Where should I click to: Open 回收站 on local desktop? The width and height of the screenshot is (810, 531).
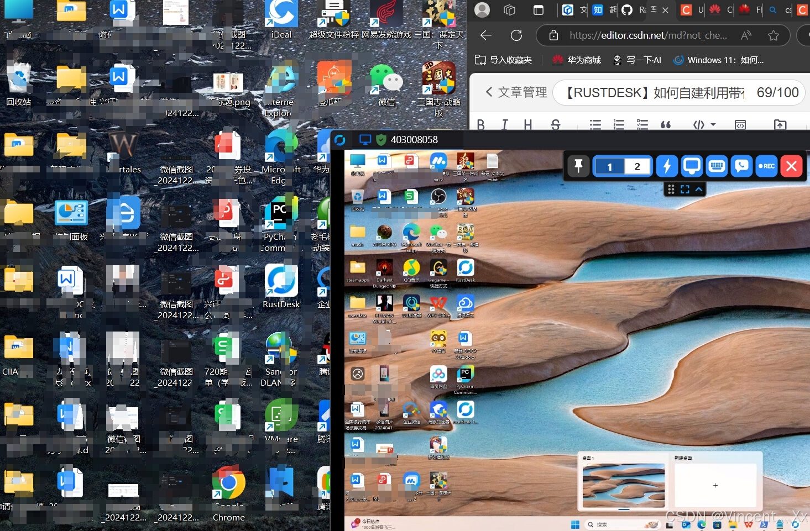19,84
